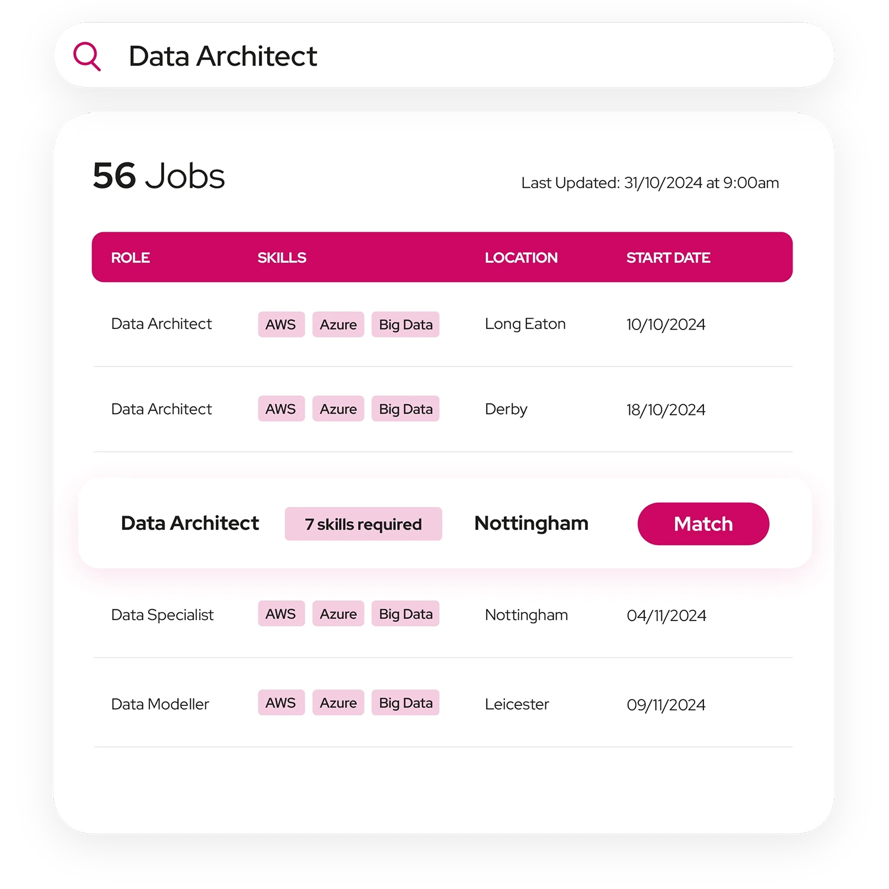Open the Data Specialist job row
This screenshot has height=889, width=889.
tap(443, 615)
